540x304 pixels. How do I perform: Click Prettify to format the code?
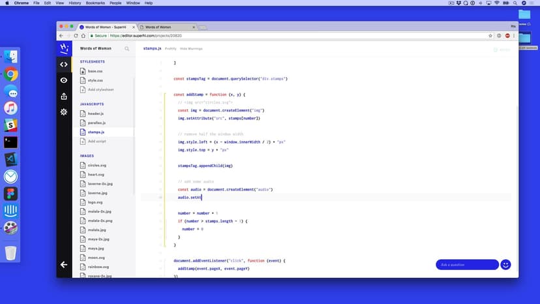point(171,48)
